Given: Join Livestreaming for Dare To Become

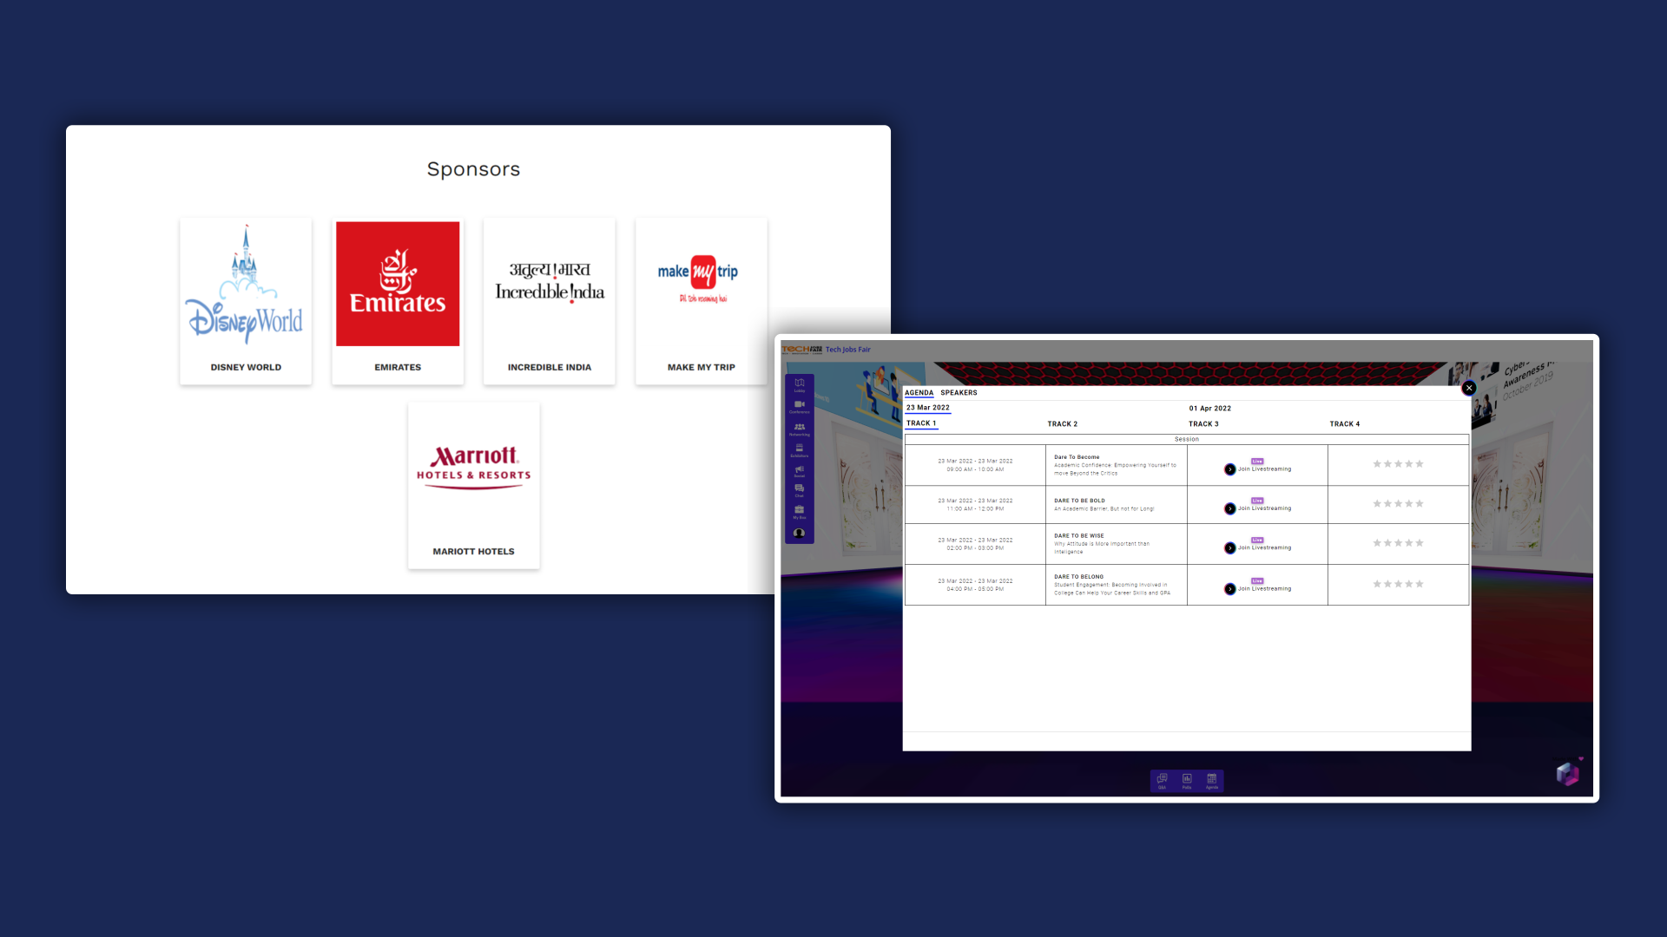Looking at the screenshot, I should tap(1265, 469).
